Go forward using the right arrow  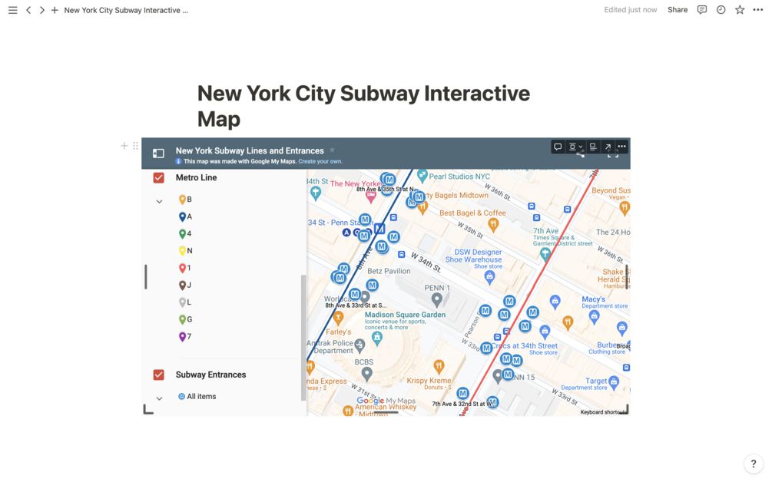(41, 10)
